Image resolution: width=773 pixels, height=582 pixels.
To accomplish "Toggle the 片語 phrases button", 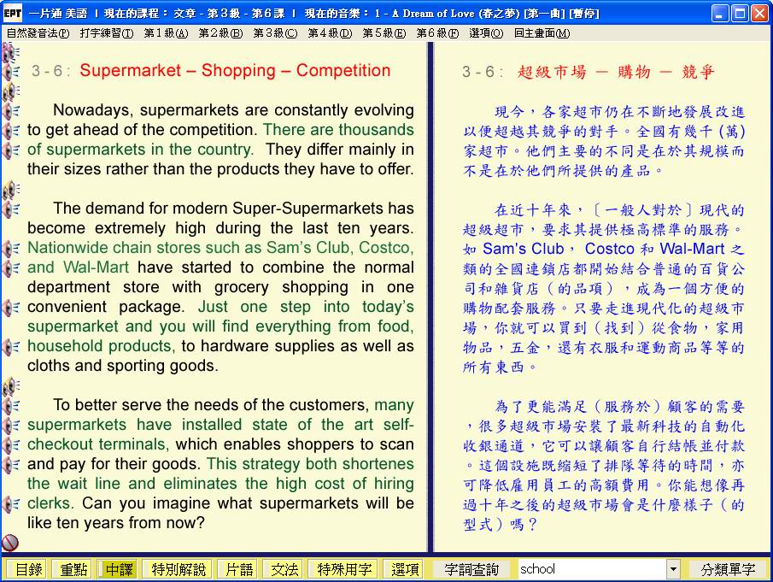I will 237,569.
